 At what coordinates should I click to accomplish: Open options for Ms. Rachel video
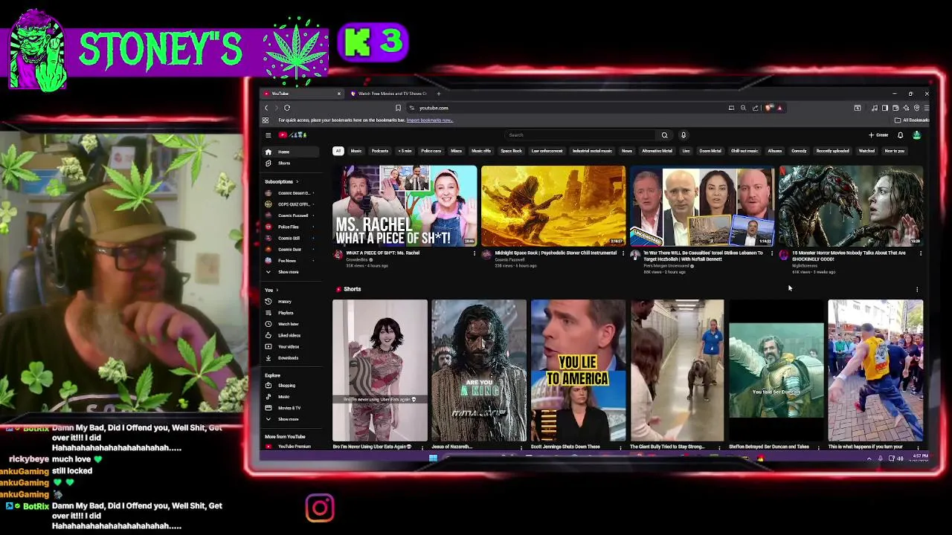click(475, 253)
